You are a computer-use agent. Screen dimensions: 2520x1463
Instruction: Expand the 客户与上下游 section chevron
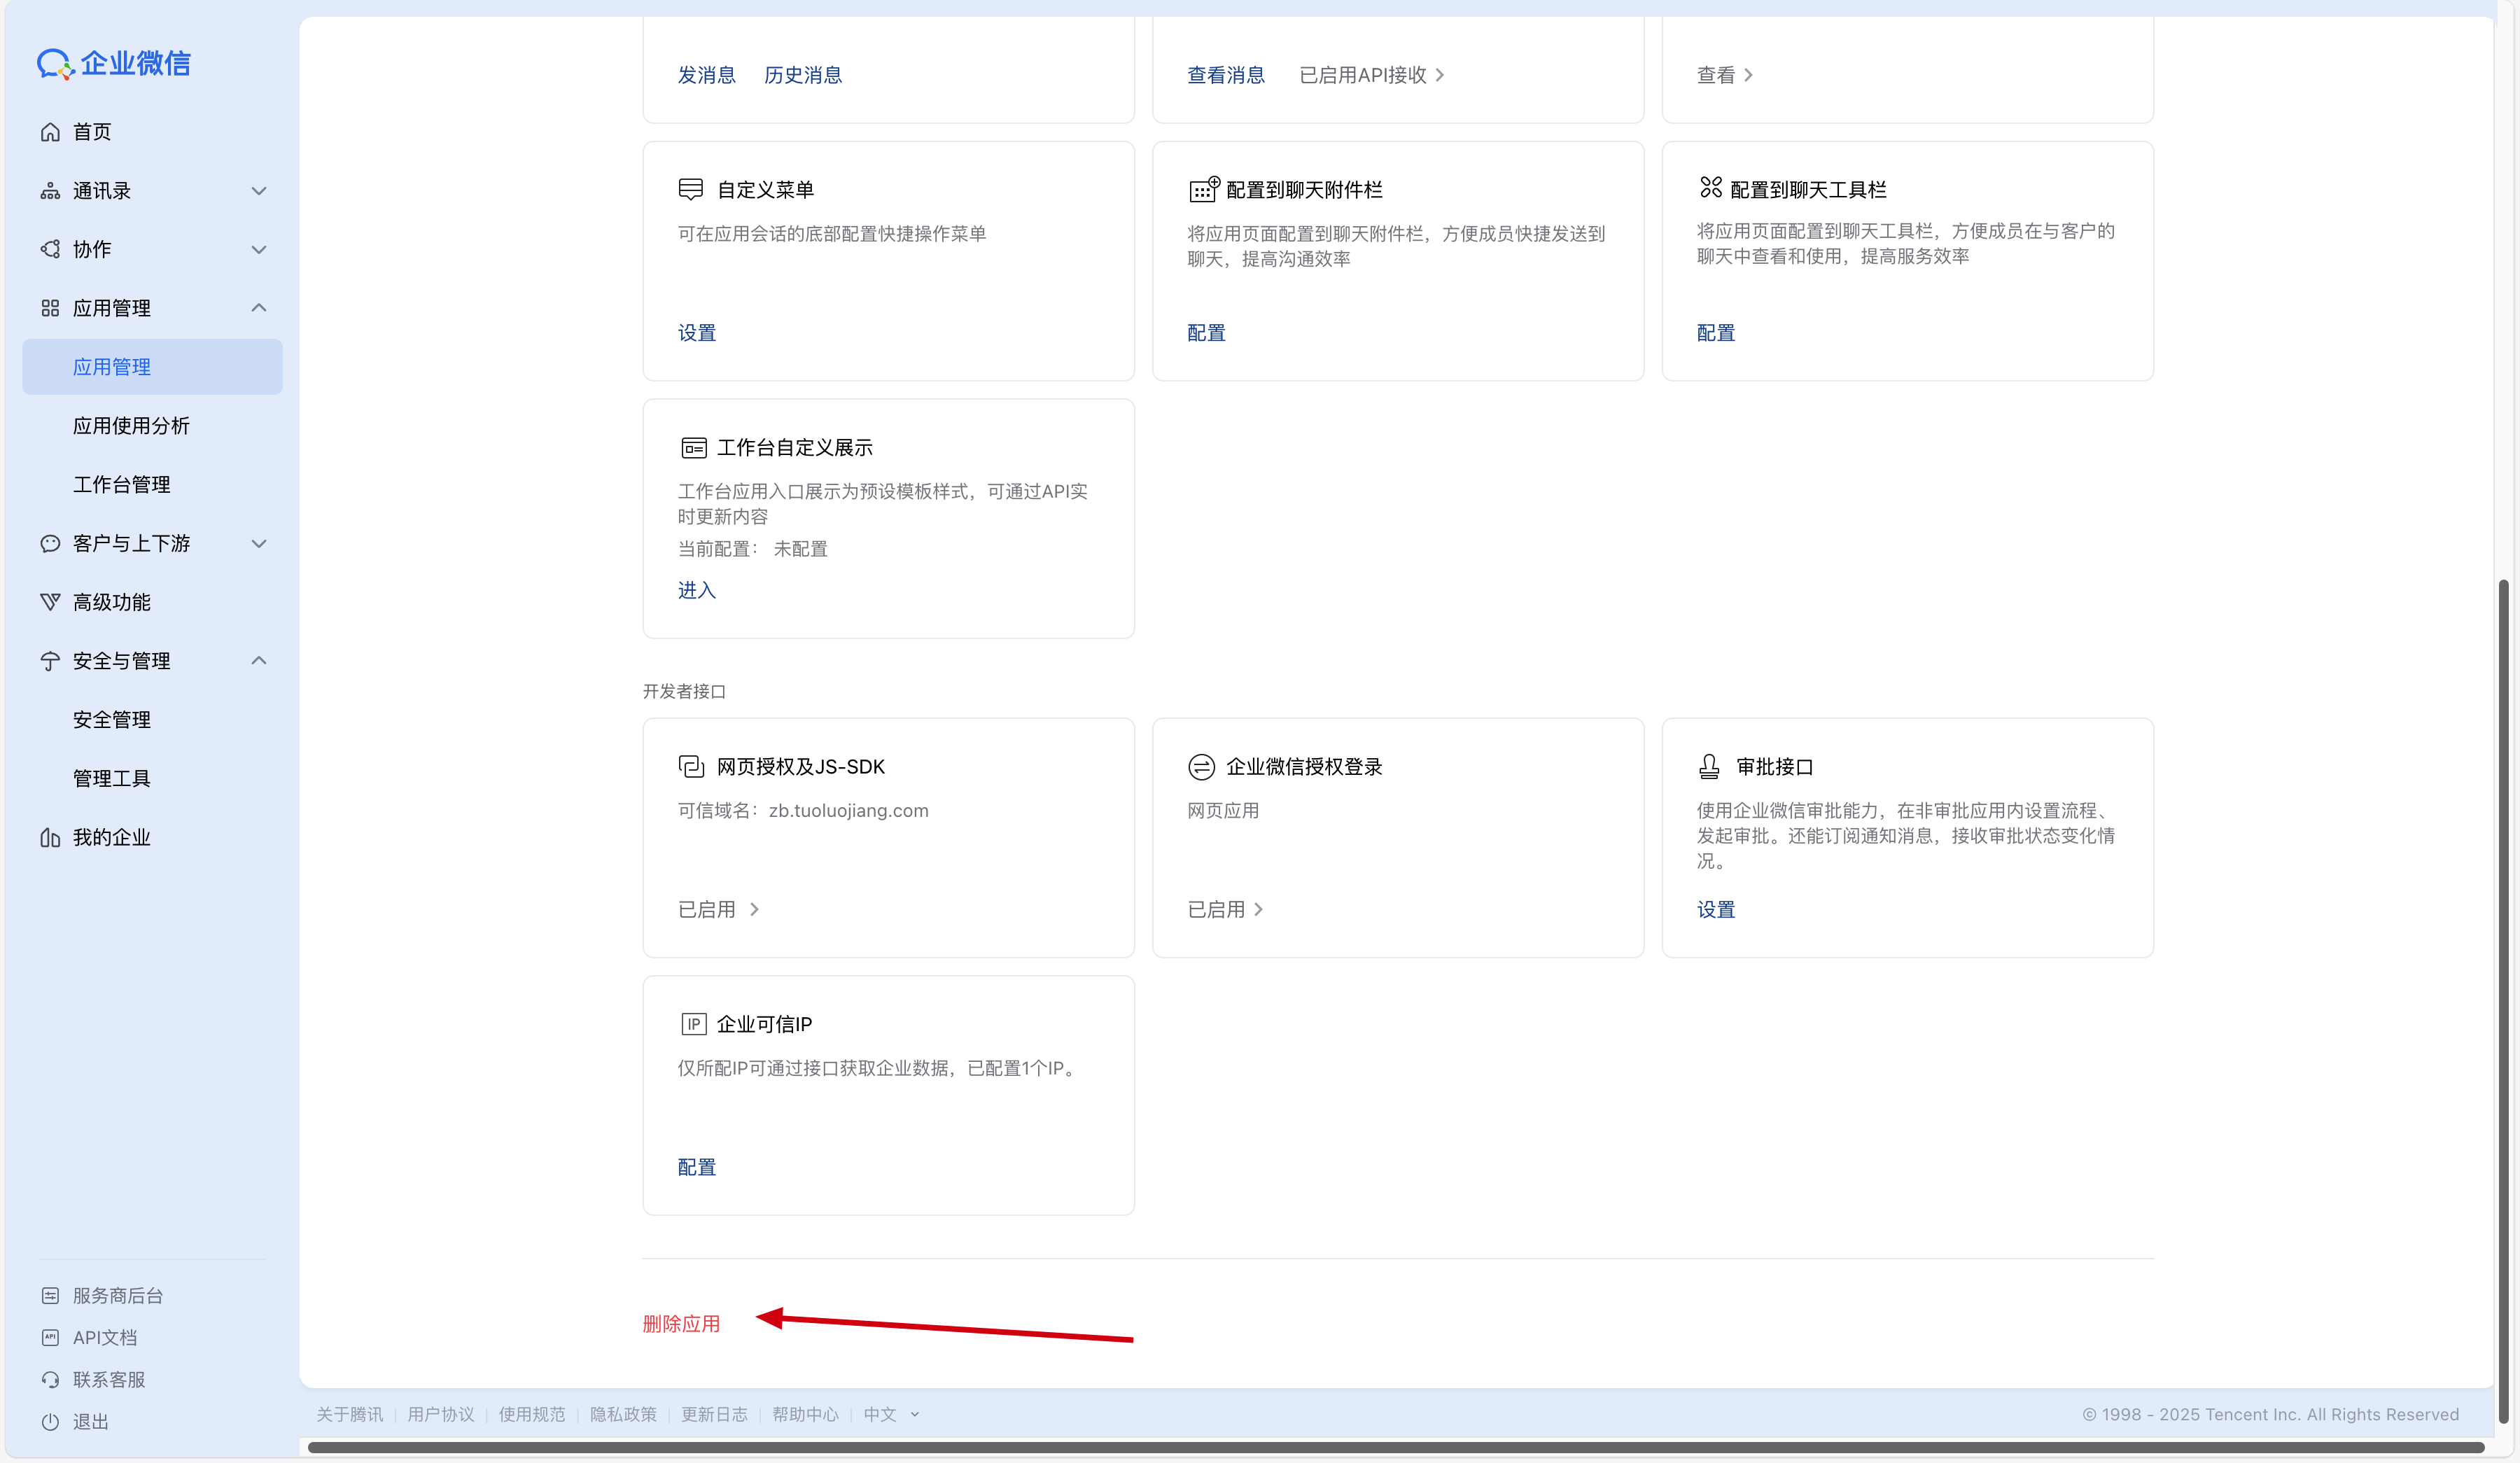tap(259, 544)
